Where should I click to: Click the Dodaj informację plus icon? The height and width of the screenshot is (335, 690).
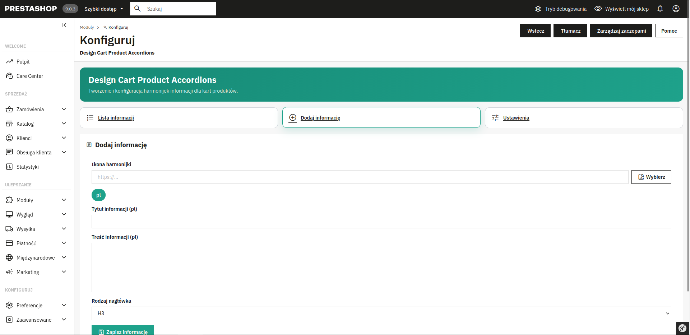[293, 118]
